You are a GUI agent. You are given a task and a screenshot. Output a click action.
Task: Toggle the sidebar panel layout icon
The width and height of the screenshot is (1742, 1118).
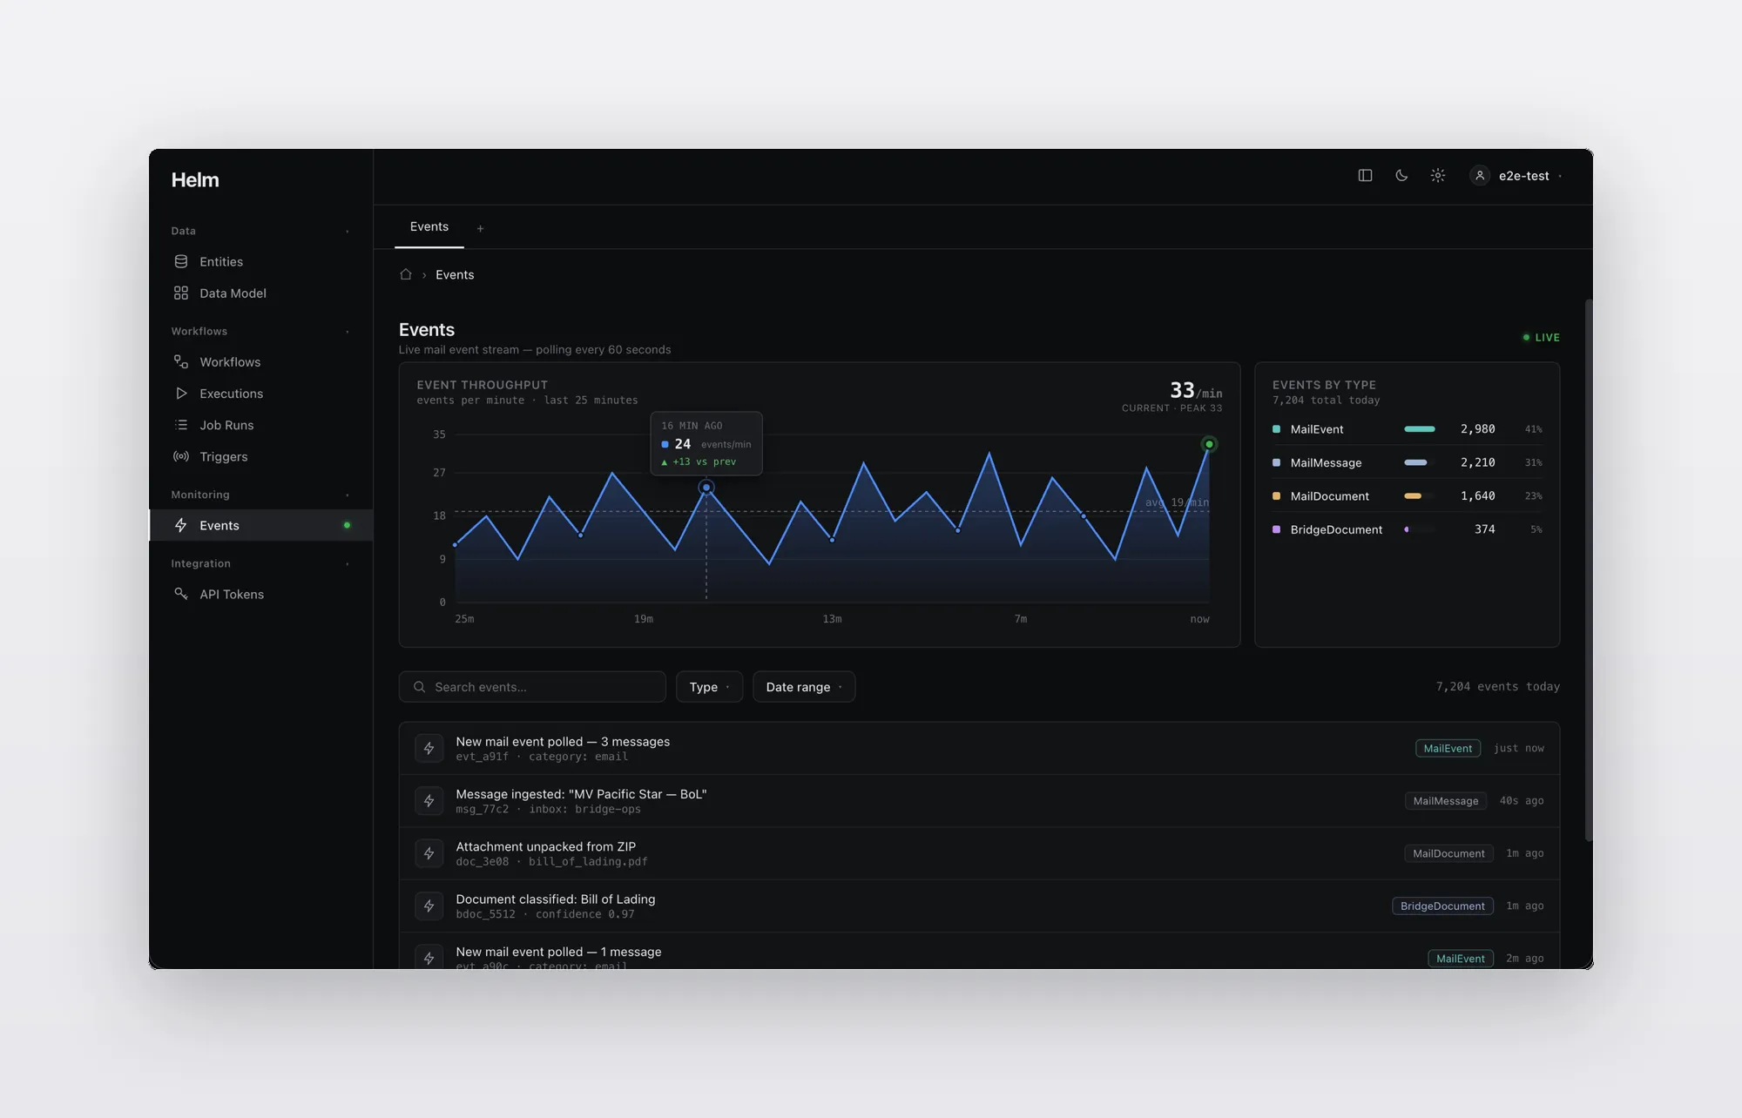(1365, 175)
